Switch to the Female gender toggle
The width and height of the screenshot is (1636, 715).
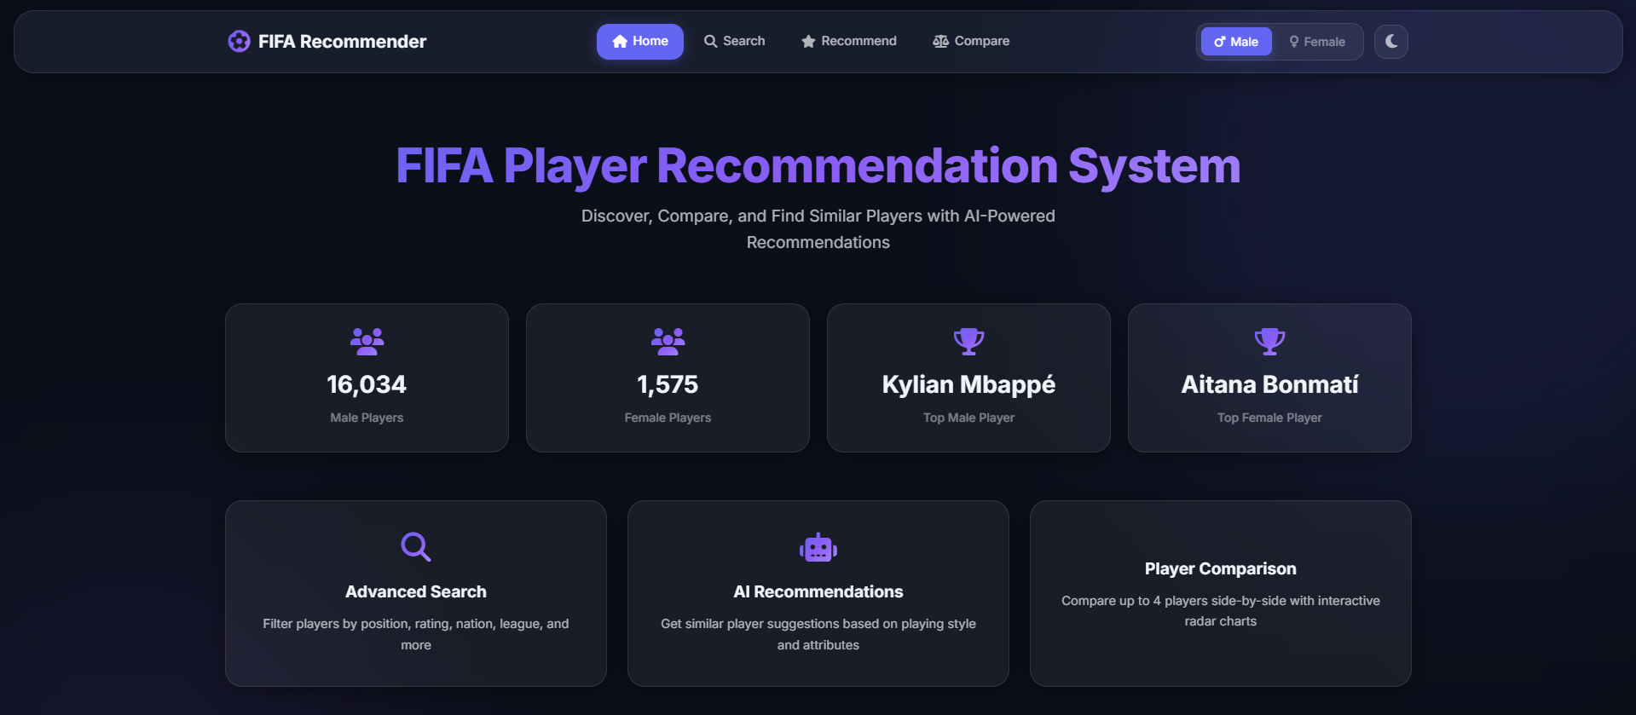coord(1316,42)
